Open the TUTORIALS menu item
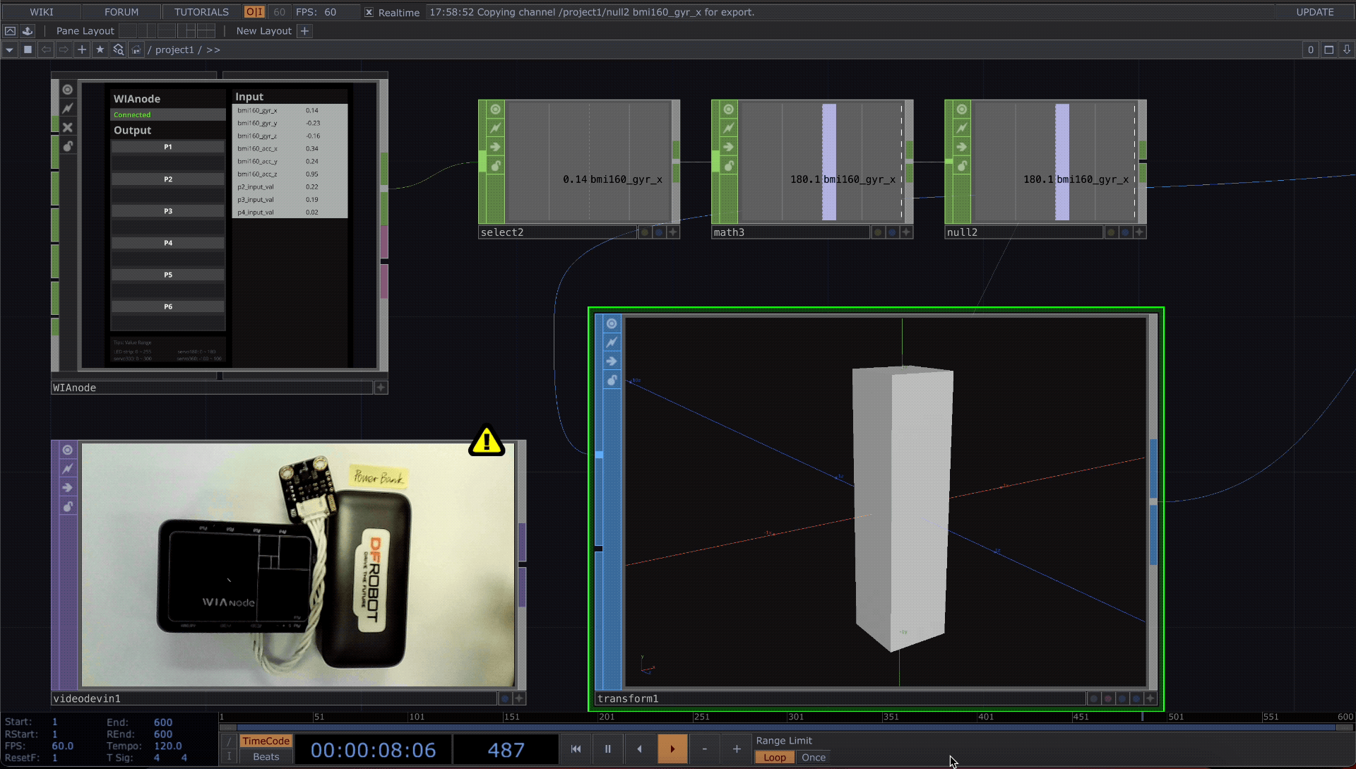1356x769 pixels. (x=201, y=12)
